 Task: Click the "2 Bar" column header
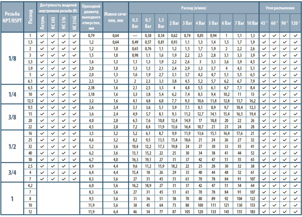pos(174,23)
